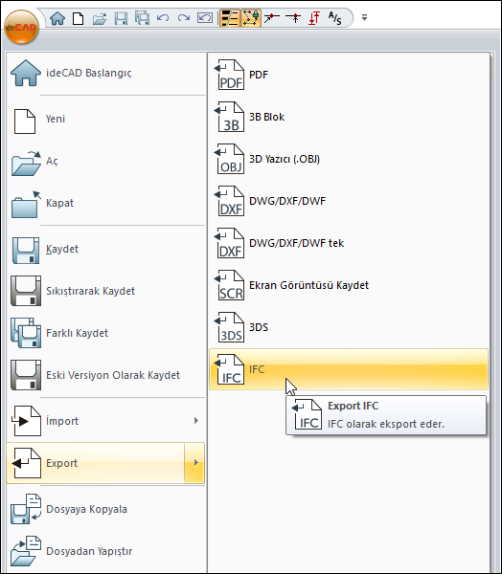Select Dosyadan Yapıştır menu item
The height and width of the screenshot is (574, 502).
tap(105, 552)
